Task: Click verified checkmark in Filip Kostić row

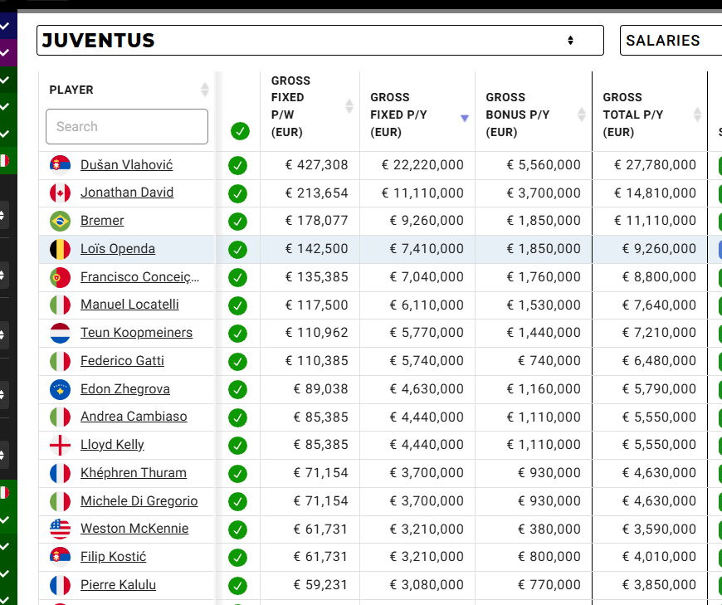Action: click(237, 558)
